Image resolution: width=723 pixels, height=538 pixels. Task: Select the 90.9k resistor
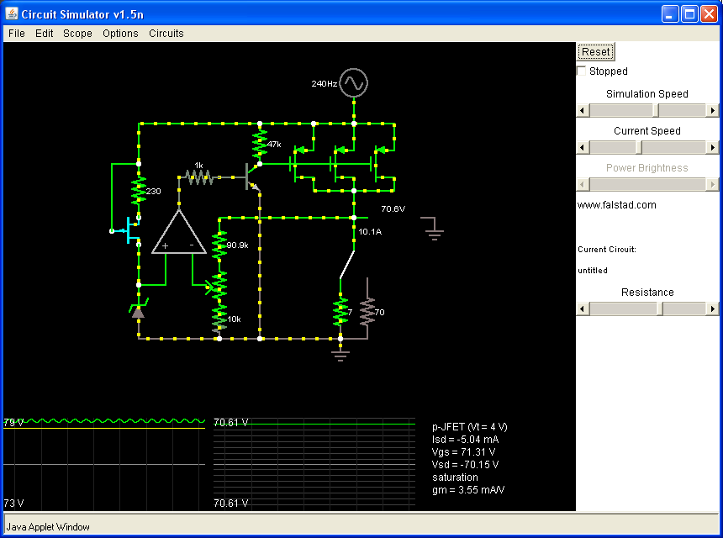[219, 245]
